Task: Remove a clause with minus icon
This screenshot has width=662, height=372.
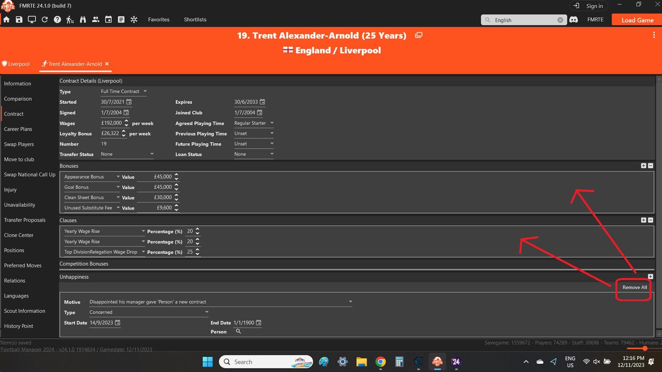Action: [x=651, y=220]
